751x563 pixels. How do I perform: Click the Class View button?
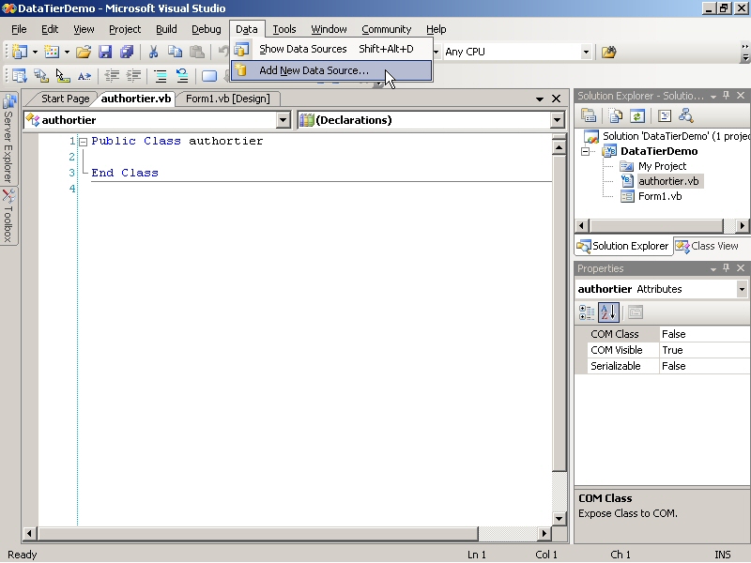pos(709,246)
